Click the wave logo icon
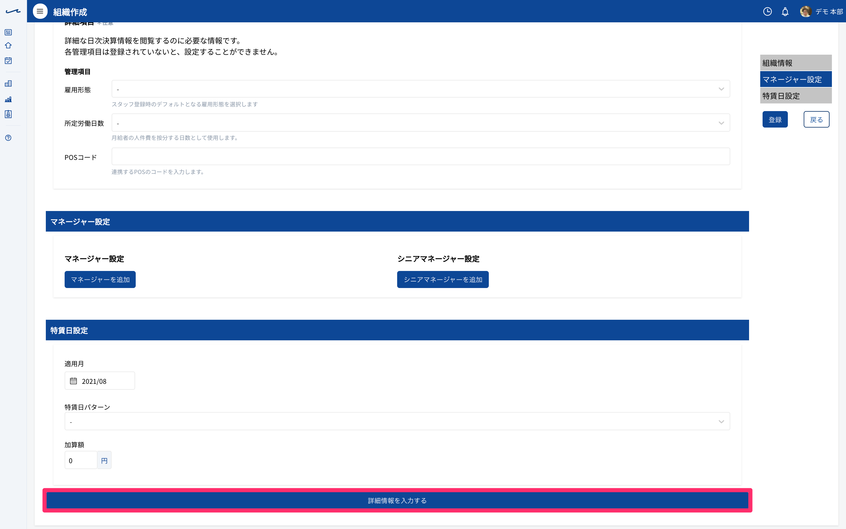Viewport: 846px width, 529px height. point(13,11)
